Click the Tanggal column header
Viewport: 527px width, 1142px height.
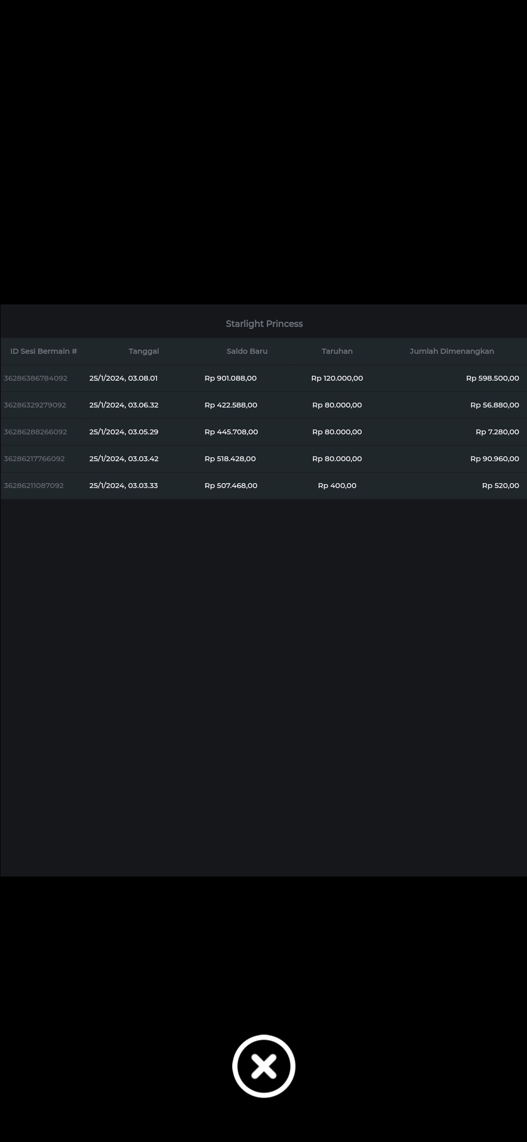point(143,351)
